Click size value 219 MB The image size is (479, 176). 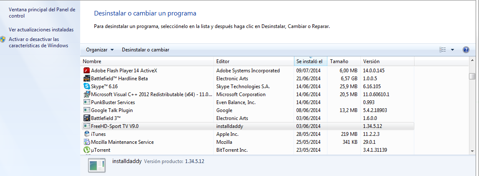[349, 134]
